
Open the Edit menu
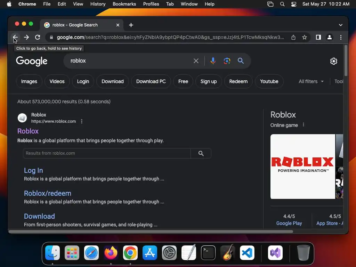click(x=62, y=4)
